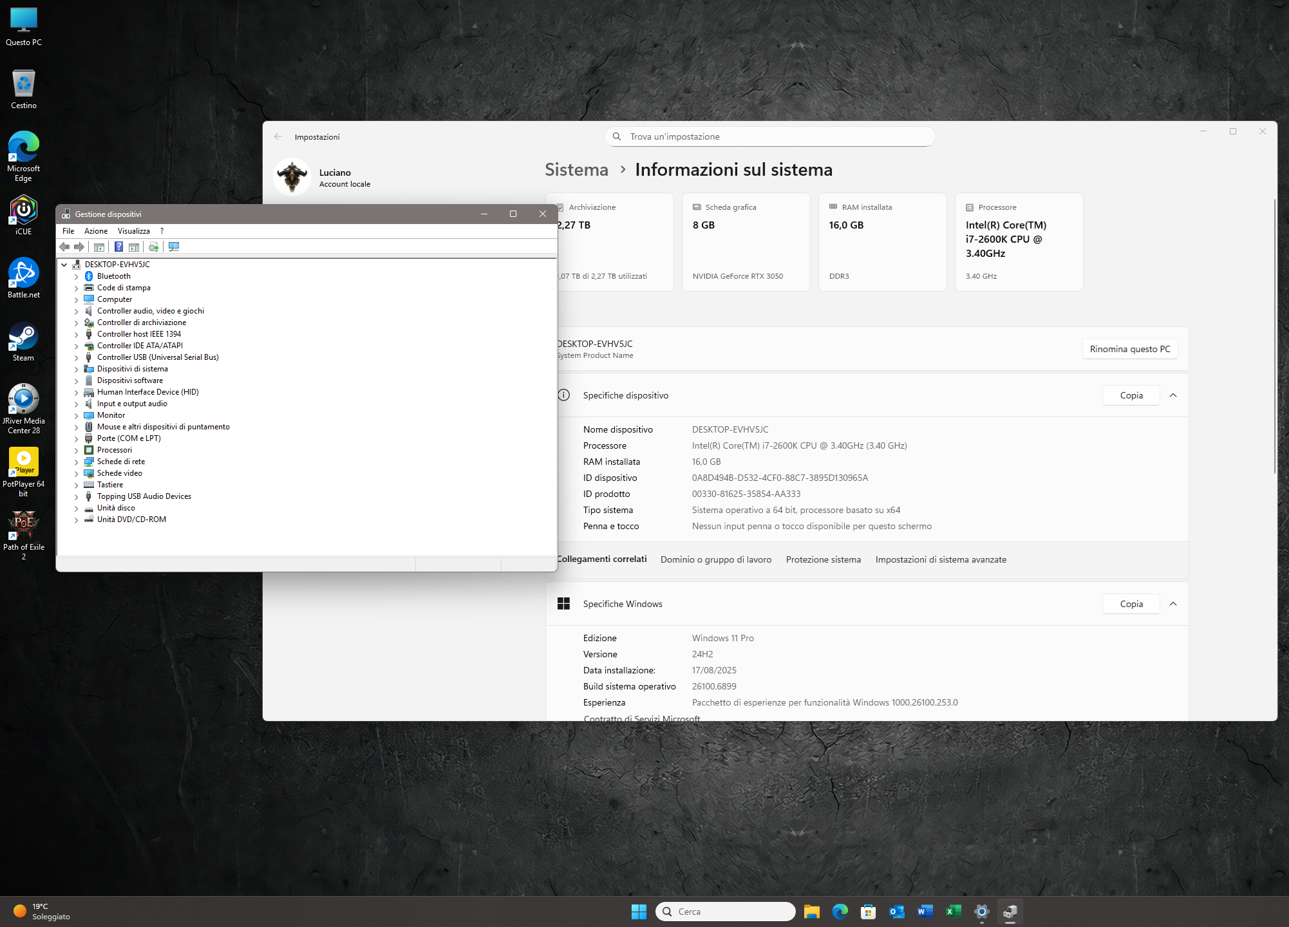This screenshot has height=927, width=1289.
Task: Collapse the DESKTOP-EVHV5JC root node
Action: [64, 265]
